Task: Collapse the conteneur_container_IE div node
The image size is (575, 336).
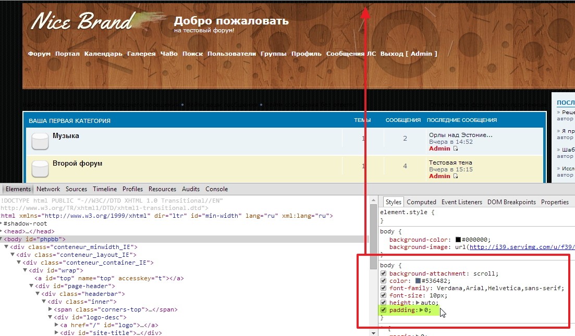Action: 19,263
